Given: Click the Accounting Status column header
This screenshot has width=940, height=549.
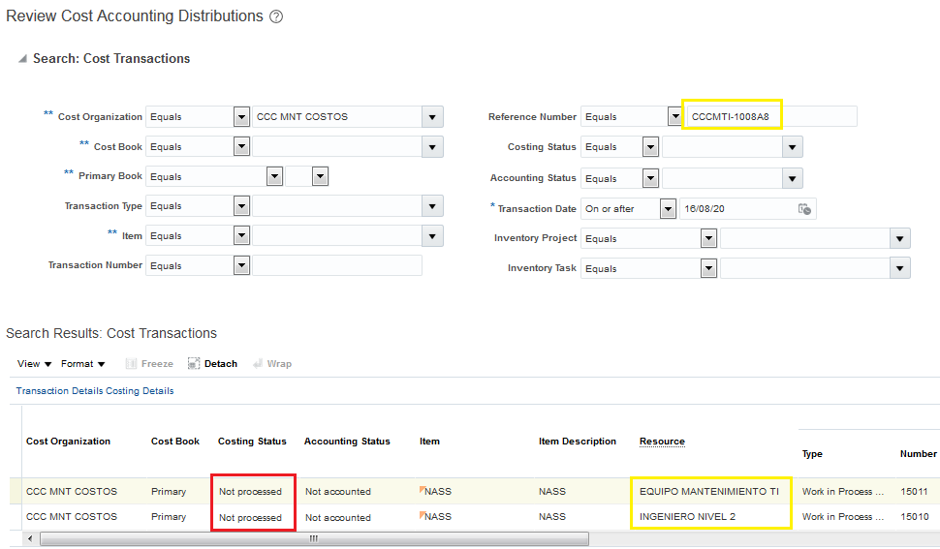Looking at the screenshot, I should [x=347, y=442].
